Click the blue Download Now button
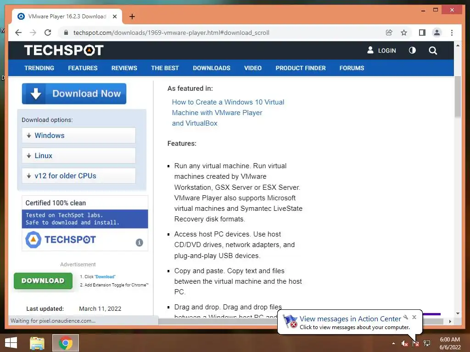This screenshot has width=470, height=352. tap(74, 93)
